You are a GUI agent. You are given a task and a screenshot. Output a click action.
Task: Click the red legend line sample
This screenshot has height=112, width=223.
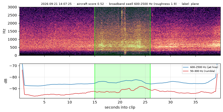186,71
